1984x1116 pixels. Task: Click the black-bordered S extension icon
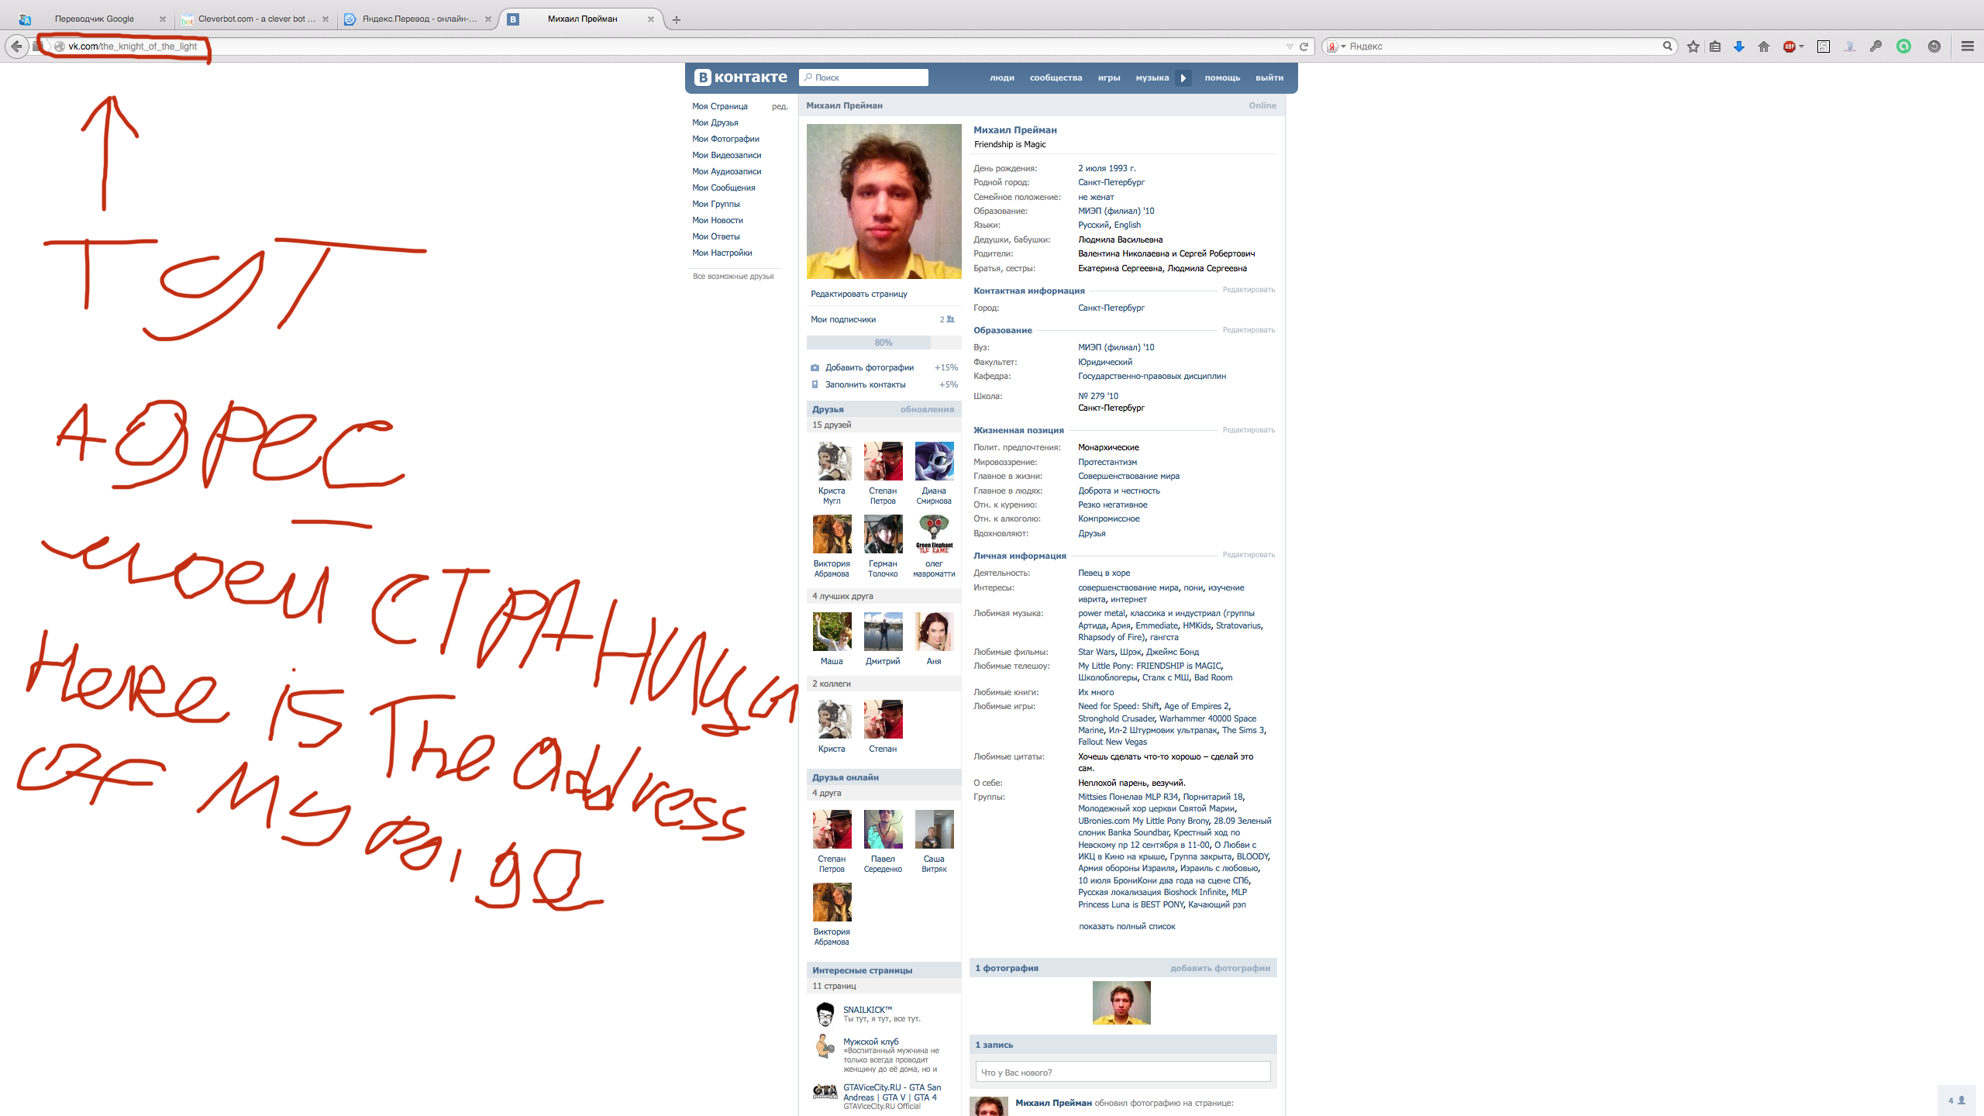click(1824, 46)
